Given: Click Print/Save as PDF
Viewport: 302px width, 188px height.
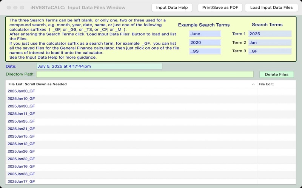Looking at the screenshot, I should pos(220,8).
